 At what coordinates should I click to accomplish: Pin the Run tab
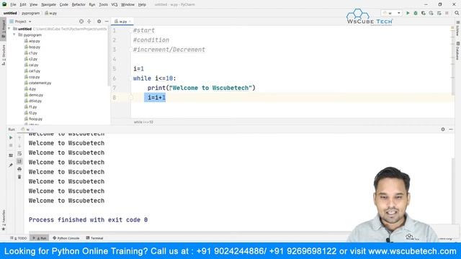click(x=11, y=165)
